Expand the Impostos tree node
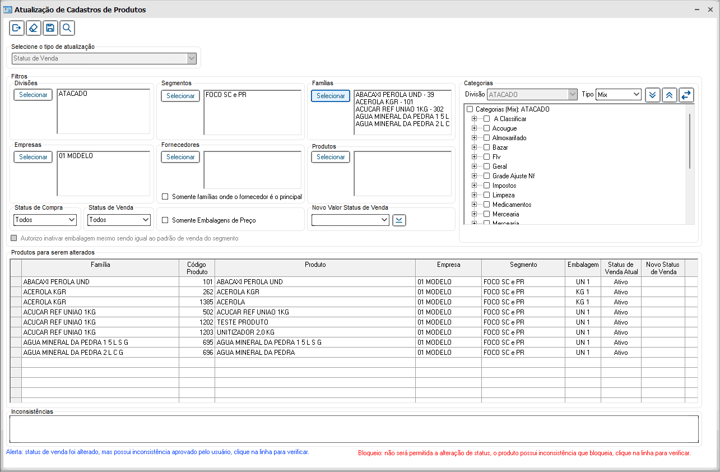This screenshot has height=472, width=720. pos(475,186)
